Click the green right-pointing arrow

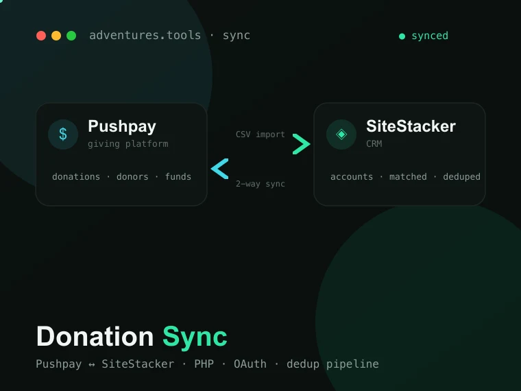302,144
